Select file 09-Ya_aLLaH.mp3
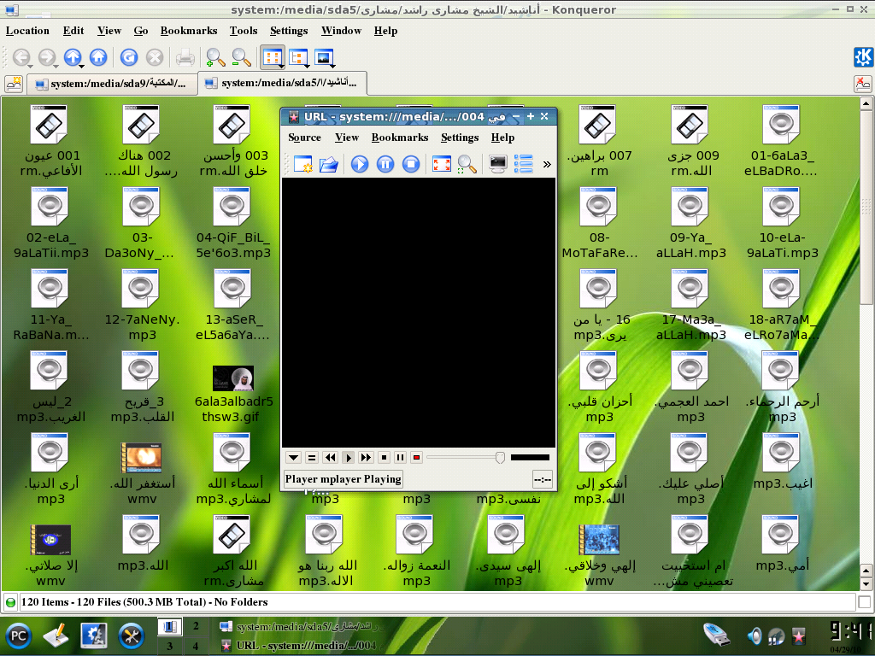The width and height of the screenshot is (875, 656). coord(690,223)
